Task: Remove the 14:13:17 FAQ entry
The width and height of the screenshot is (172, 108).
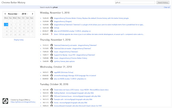Action: 41,96
